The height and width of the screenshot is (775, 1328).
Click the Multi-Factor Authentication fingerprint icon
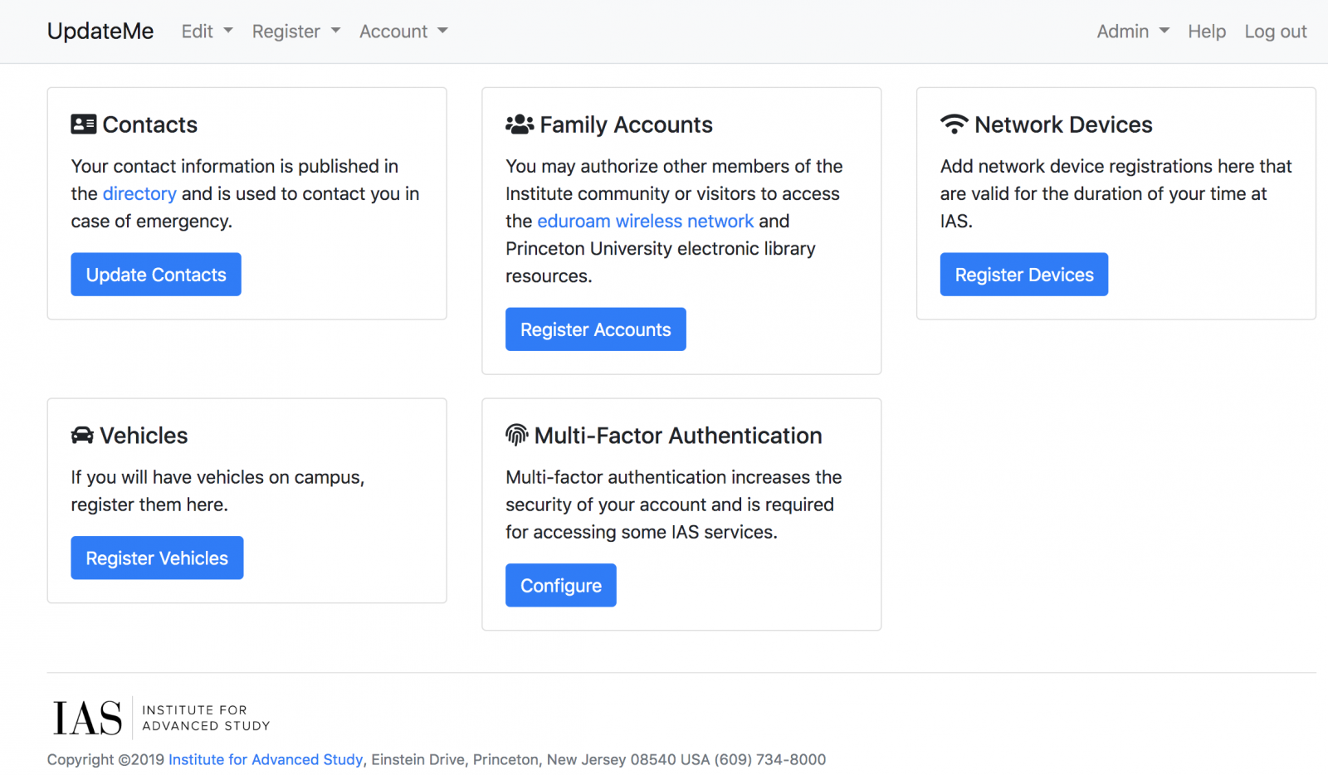516,436
